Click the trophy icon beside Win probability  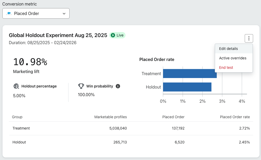coord(81,86)
